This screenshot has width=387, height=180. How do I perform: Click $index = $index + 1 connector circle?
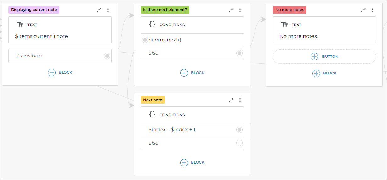(239, 130)
